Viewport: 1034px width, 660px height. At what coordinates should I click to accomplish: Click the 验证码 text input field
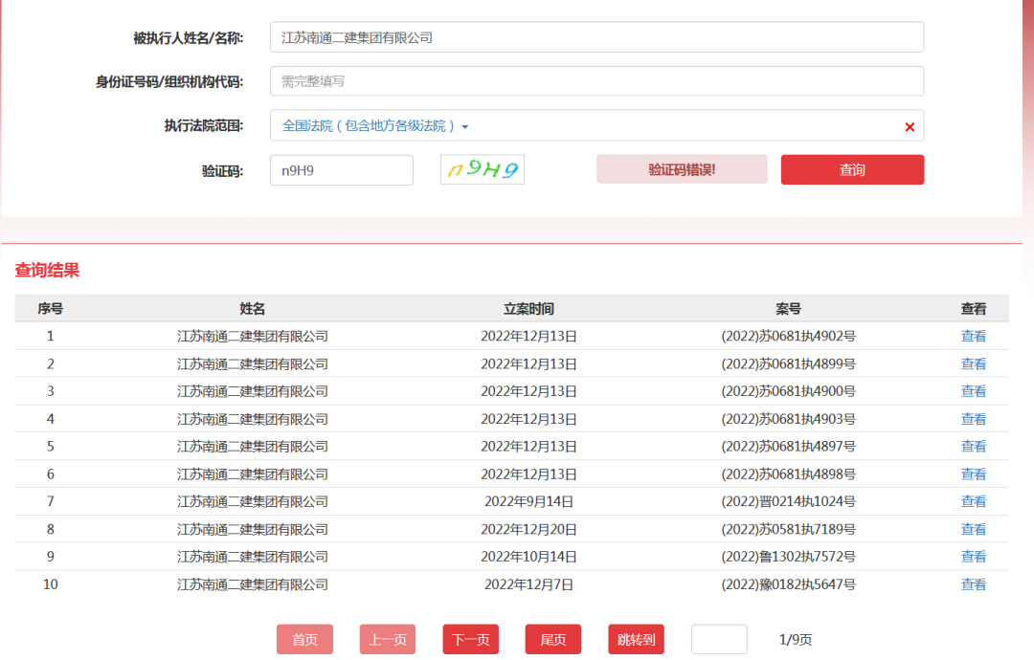pos(342,170)
